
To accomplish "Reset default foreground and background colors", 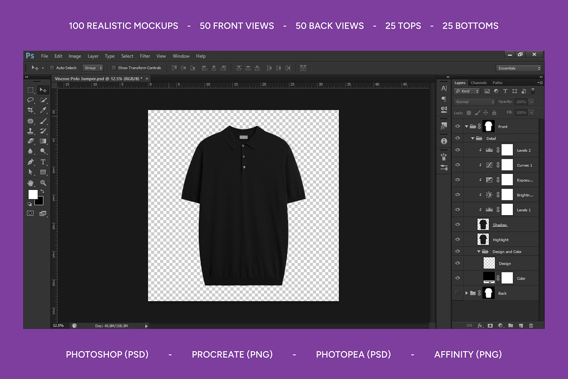I will [x=30, y=204].
